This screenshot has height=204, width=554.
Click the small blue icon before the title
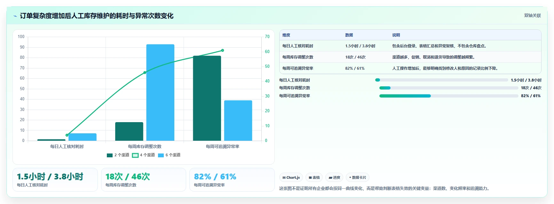coord(15,16)
